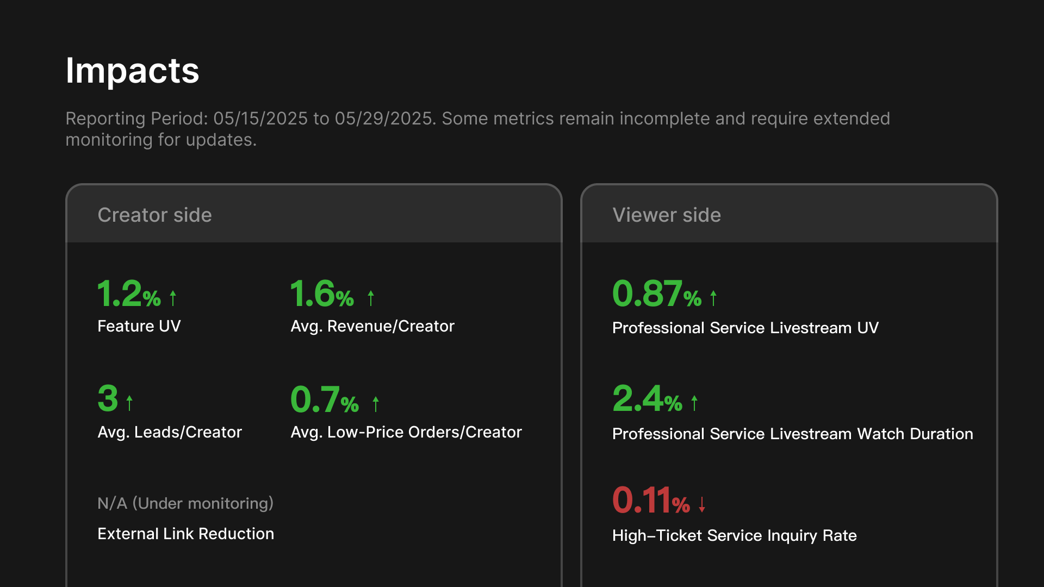Click red down arrow beside 0.11%
This screenshot has width=1044, height=587.
[702, 504]
